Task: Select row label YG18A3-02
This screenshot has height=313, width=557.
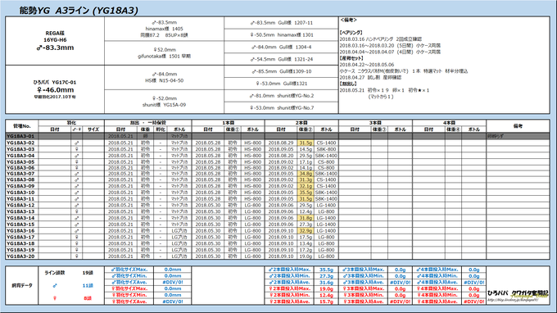Action: point(20,143)
